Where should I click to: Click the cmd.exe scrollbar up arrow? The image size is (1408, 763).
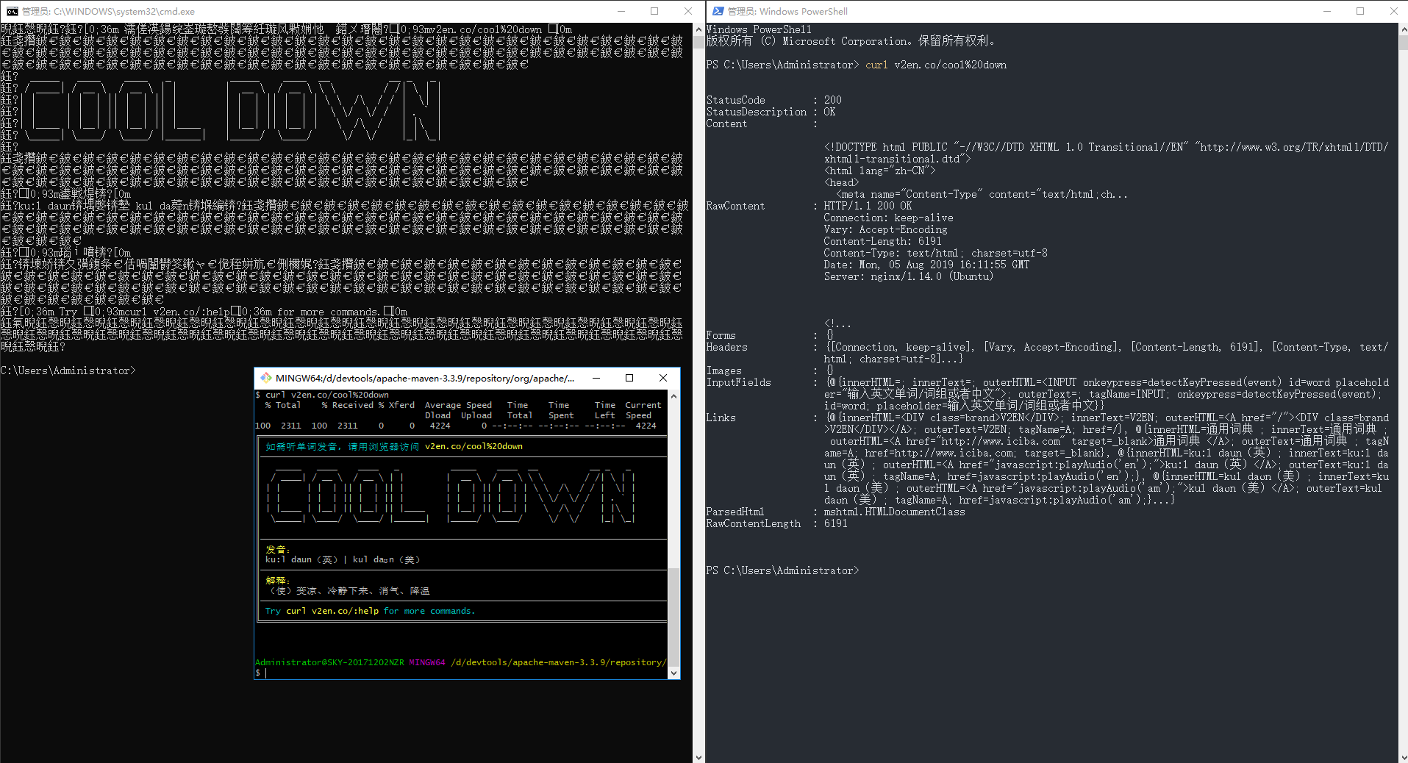(x=698, y=29)
